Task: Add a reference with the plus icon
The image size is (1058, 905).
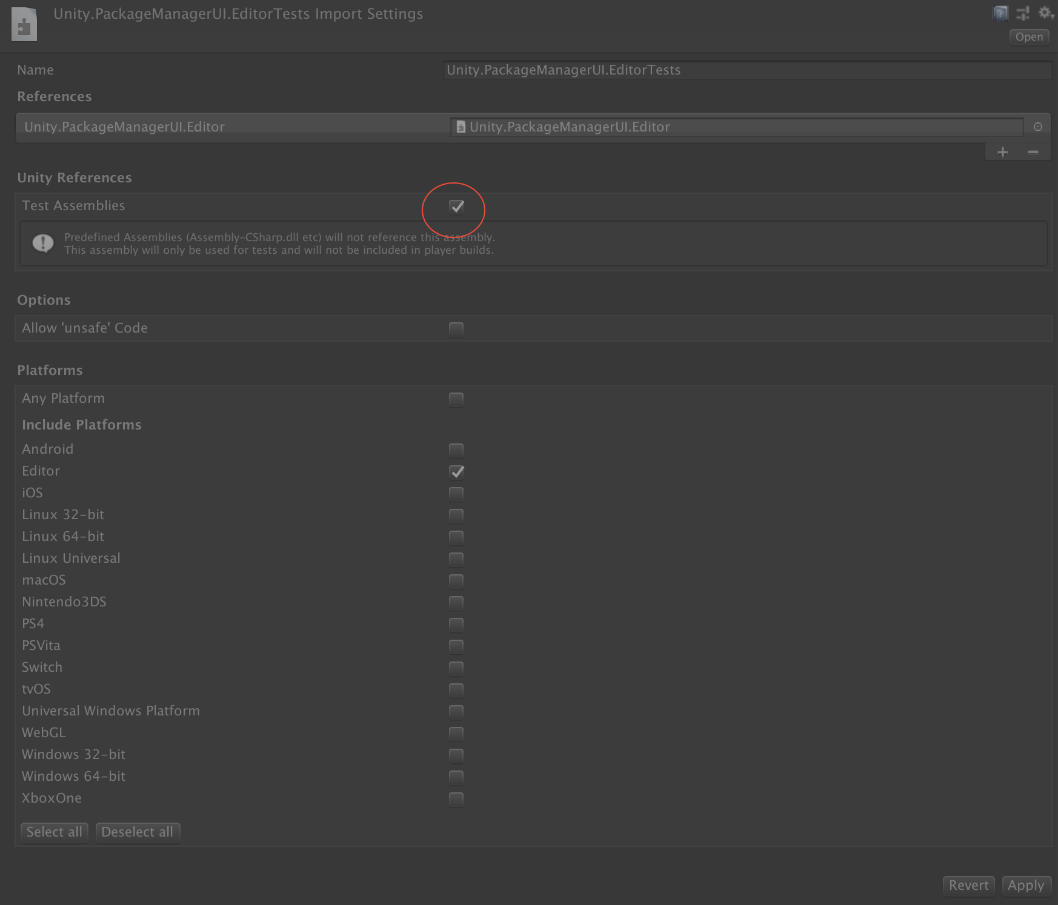Action: 1003,153
